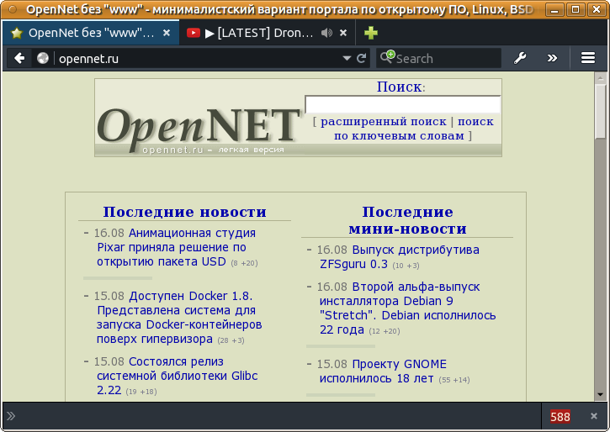Click the red 588 error counter
Viewport: 610px width, 432px height.
click(x=560, y=417)
